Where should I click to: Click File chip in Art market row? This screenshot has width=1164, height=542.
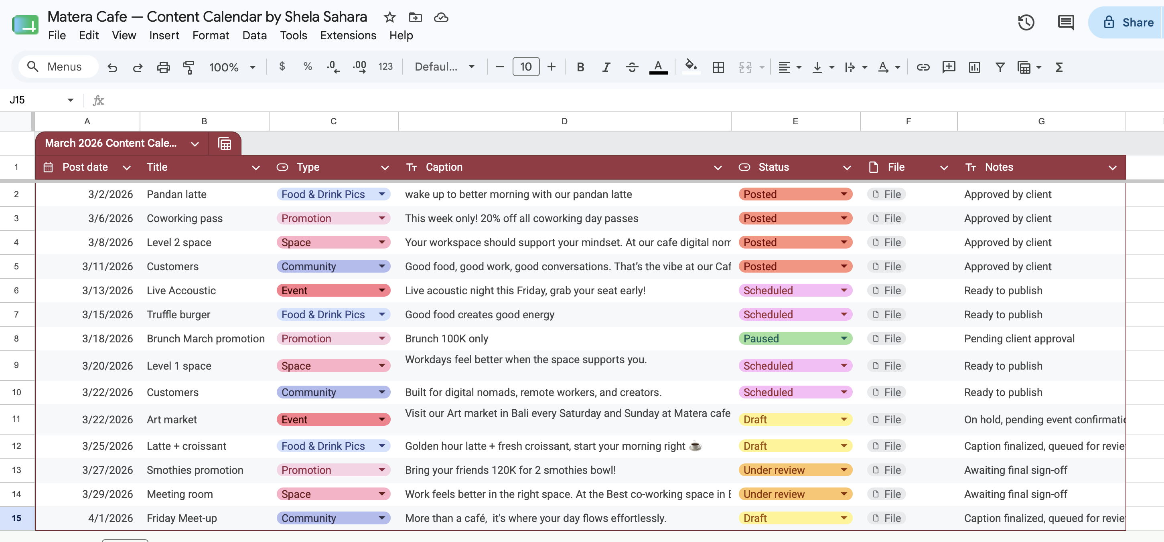(886, 420)
